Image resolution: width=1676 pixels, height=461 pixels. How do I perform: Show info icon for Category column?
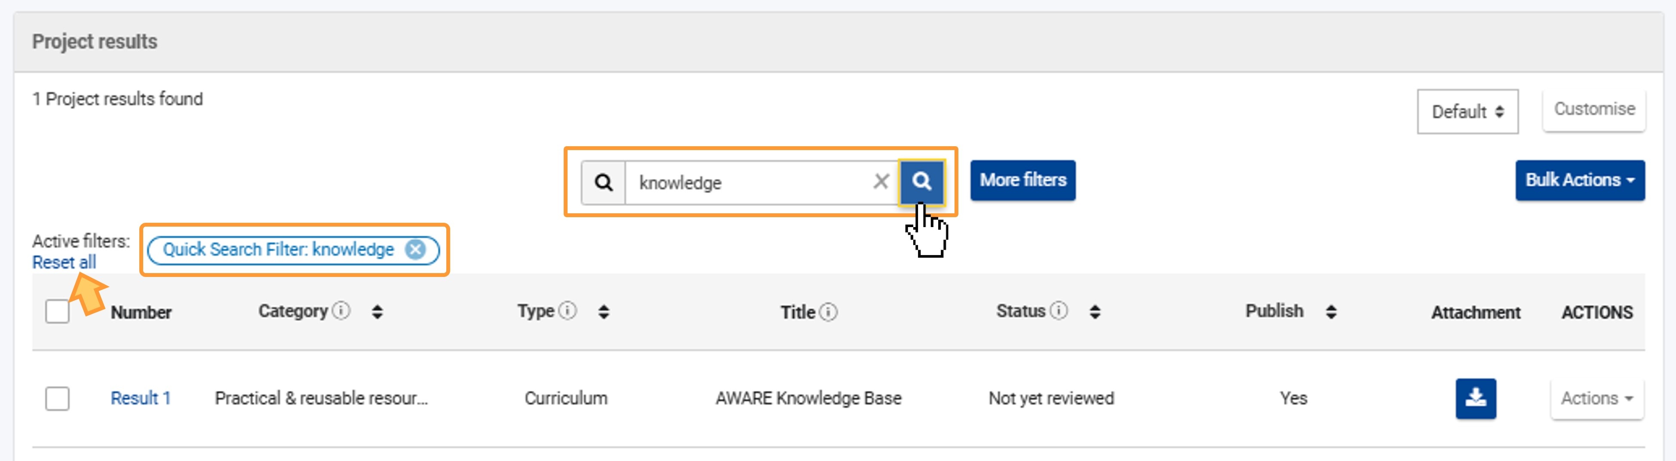tap(341, 310)
